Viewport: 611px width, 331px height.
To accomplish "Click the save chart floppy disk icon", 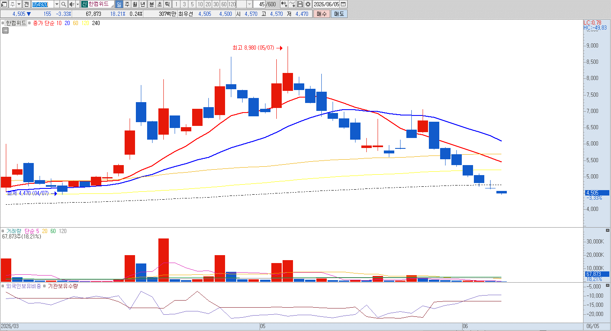I will click(x=300, y=4).
